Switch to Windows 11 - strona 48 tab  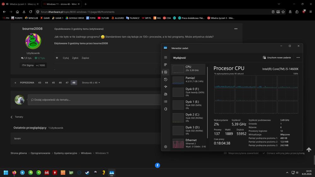pyautogui.click(x=61, y=4)
